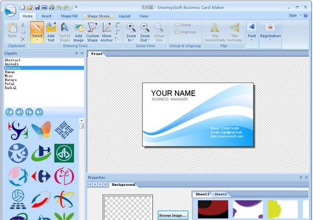This screenshot has width=313, height=220.
Task: Close the Properties panel
Action: pos(306,177)
